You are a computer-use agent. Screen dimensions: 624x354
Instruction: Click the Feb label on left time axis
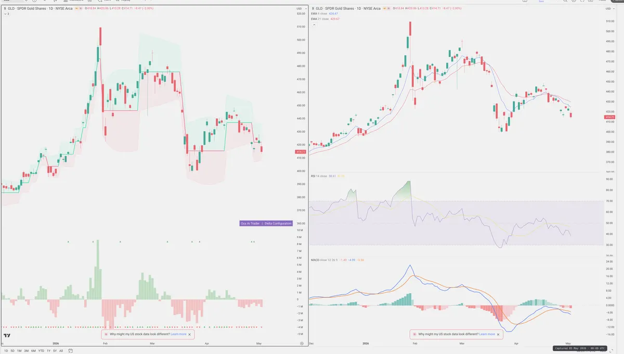(105, 344)
